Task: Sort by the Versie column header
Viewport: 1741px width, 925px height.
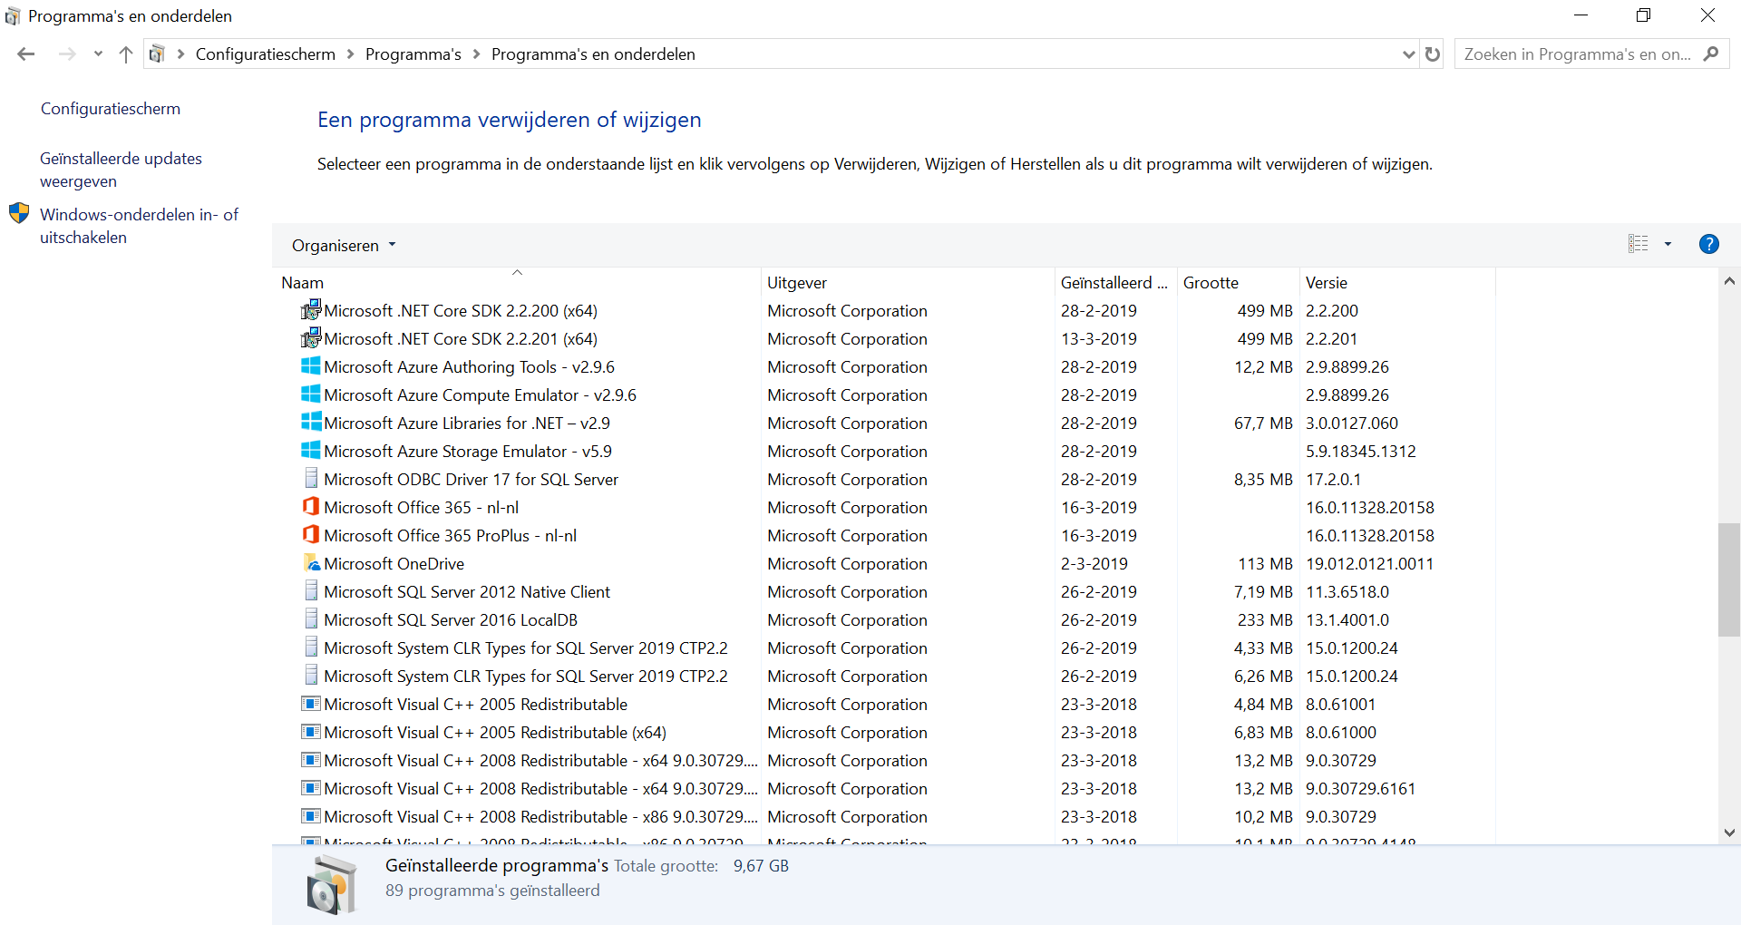Action: pyautogui.click(x=1396, y=282)
